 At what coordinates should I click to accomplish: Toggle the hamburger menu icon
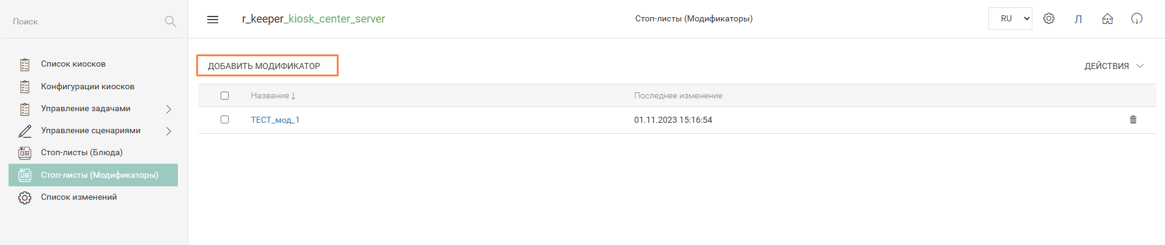pos(213,20)
